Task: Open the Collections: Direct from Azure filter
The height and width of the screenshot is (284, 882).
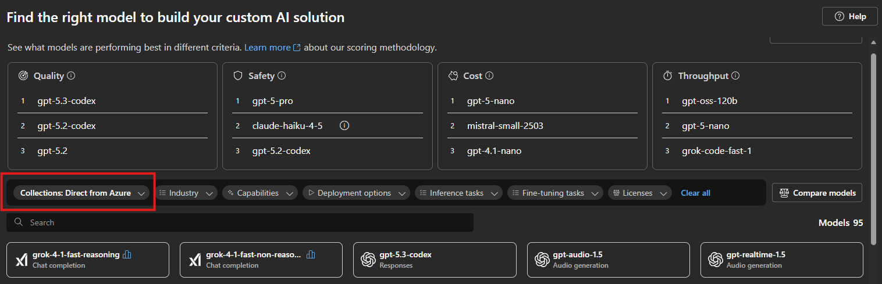Action: tap(81, 193)
